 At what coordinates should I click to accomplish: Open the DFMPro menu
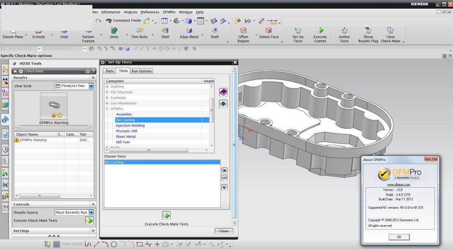coord(169,12)
